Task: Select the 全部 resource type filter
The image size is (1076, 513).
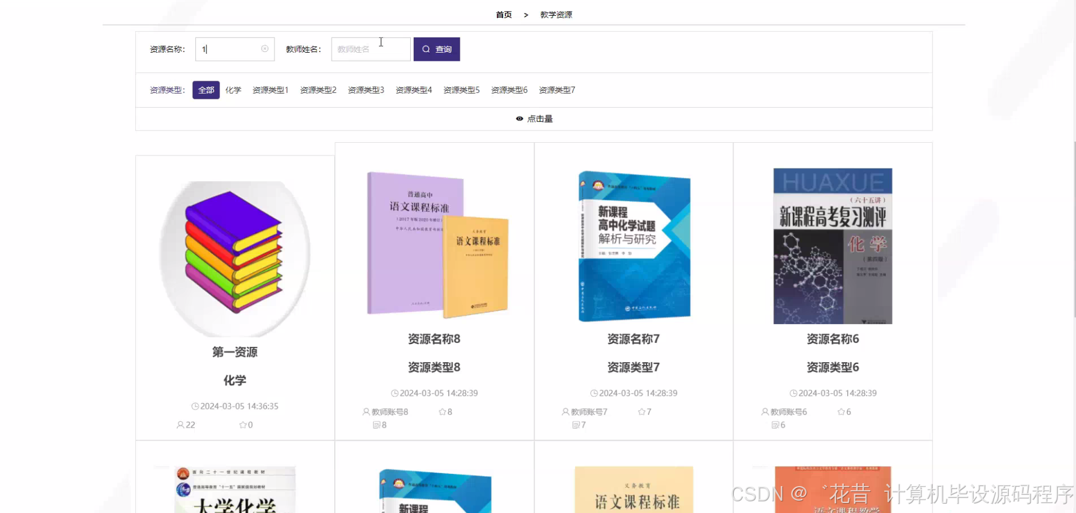Action: (206, 90)
